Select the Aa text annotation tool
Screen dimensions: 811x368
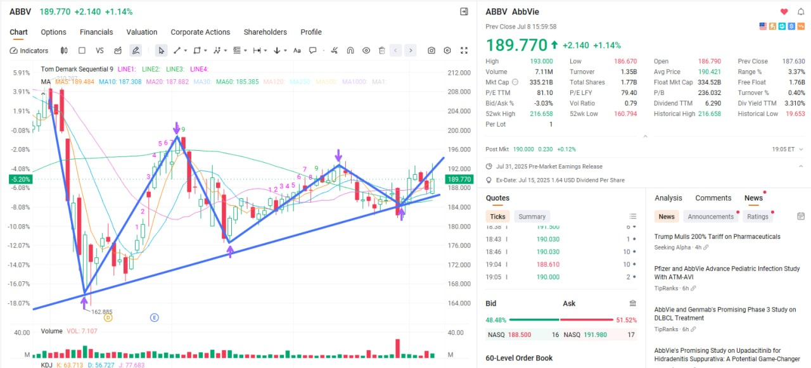click(297, 51)
